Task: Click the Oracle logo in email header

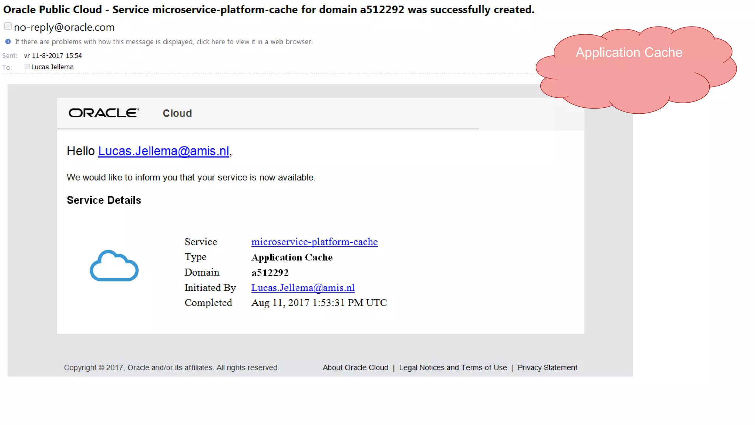Action: click(104, 113)
